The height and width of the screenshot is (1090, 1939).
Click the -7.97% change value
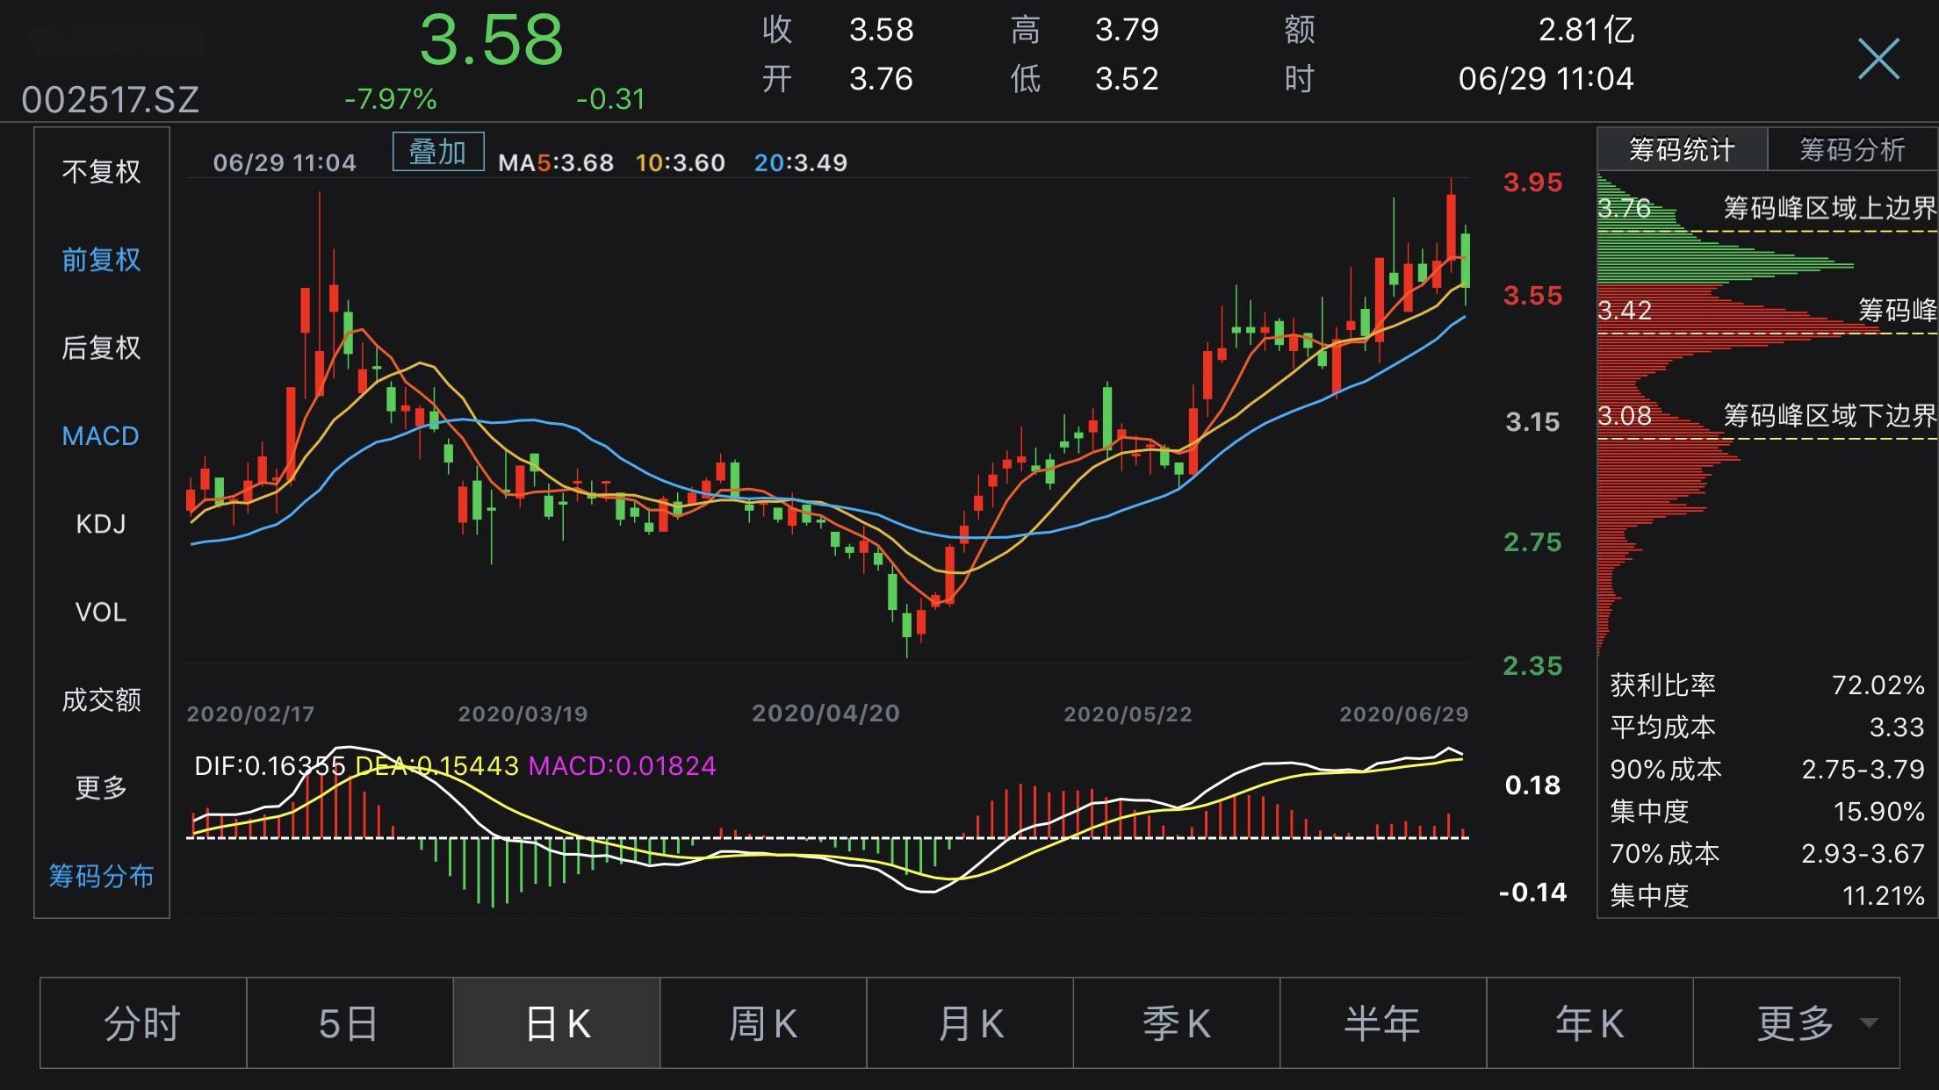click(390, 99)
